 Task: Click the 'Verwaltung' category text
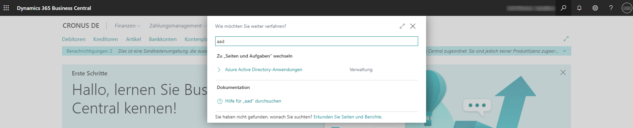point(361,69)
